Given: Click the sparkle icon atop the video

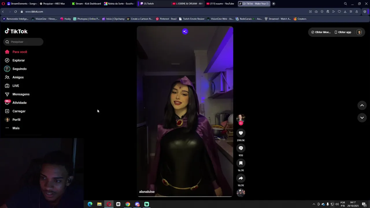Looking at the screenshot, I should click(185, 31).
